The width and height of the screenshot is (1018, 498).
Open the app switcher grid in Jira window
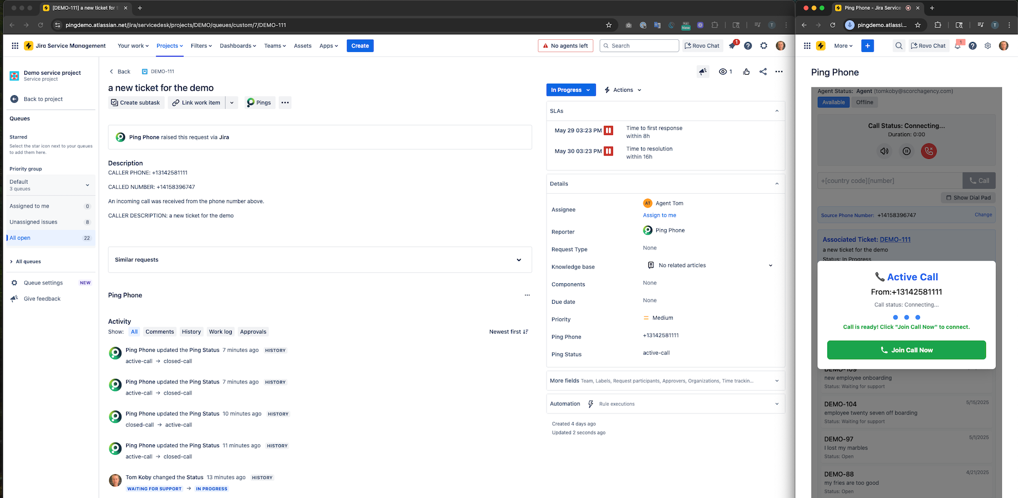[x=15, y=46]
